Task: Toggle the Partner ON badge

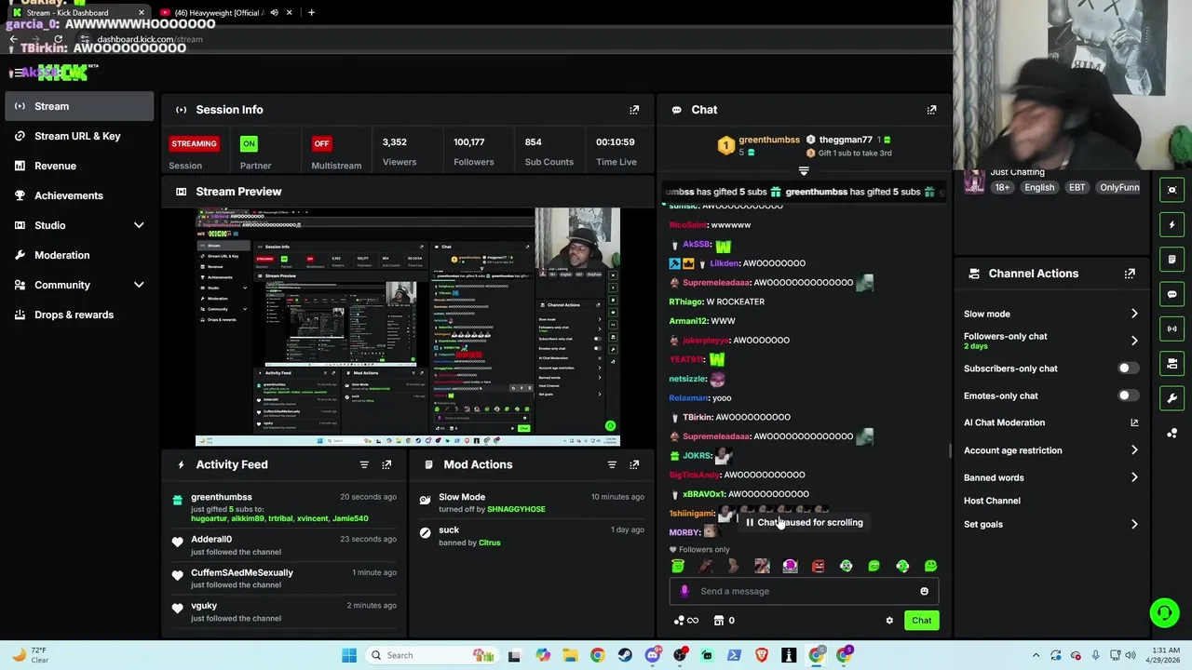Action: pos(249,143)
